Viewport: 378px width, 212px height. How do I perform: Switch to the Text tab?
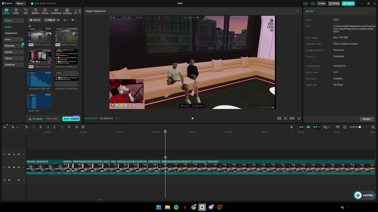click(x=26, y=11)
